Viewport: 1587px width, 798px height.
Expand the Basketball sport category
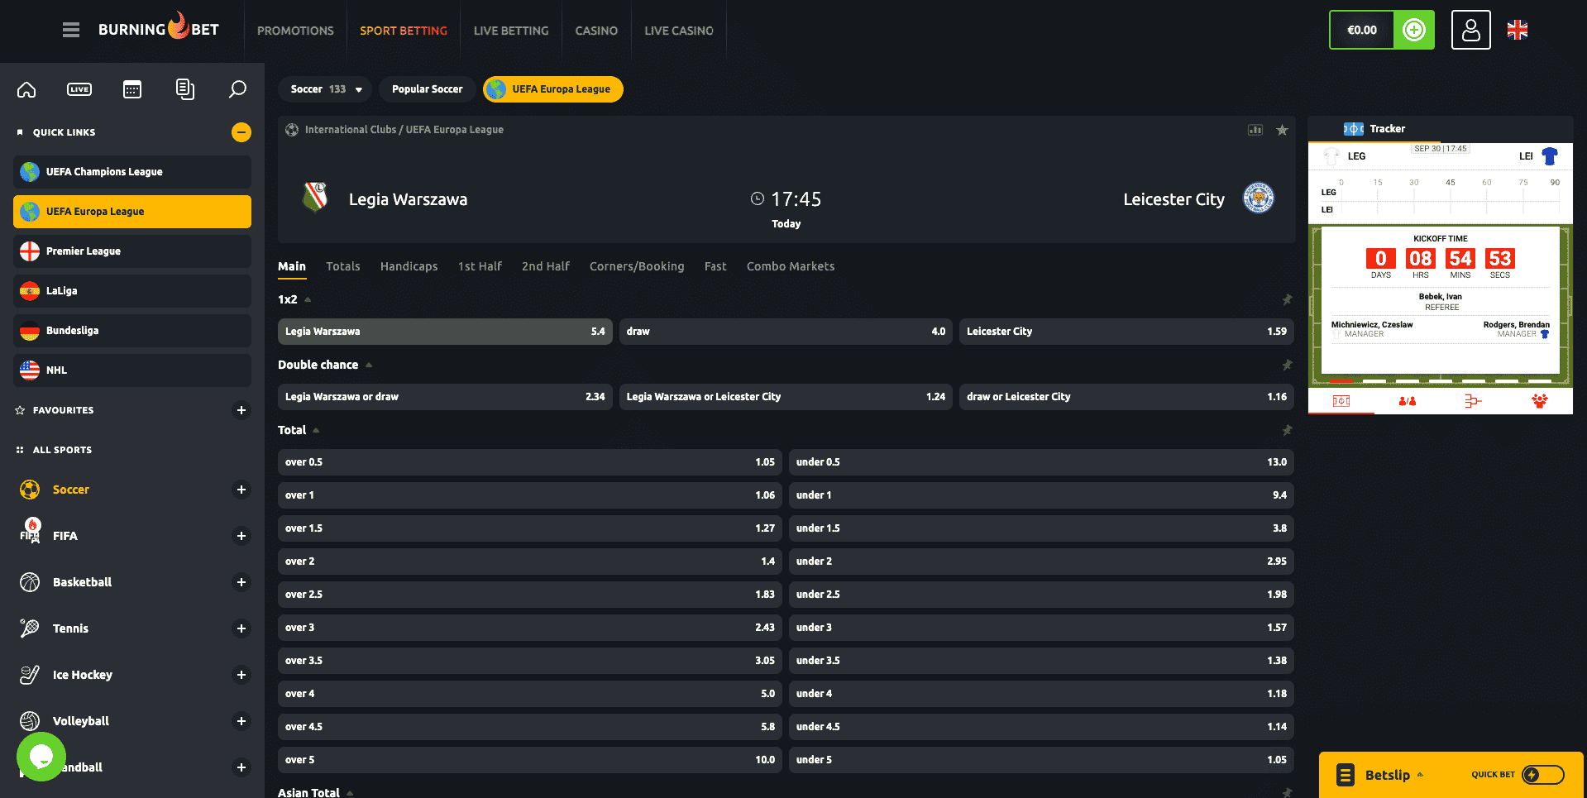pyautogui.click(x=241, y=582)
